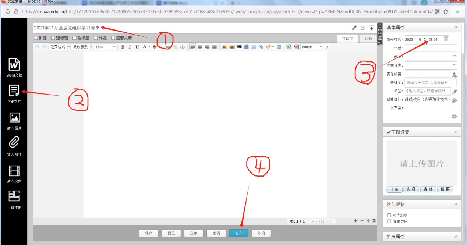The width and height of the screenshot is (467, 245).
Task: Click the undo arrow icon
Action: (x=37, y=47)
